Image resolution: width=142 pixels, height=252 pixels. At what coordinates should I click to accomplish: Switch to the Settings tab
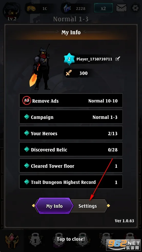point(88,206)
